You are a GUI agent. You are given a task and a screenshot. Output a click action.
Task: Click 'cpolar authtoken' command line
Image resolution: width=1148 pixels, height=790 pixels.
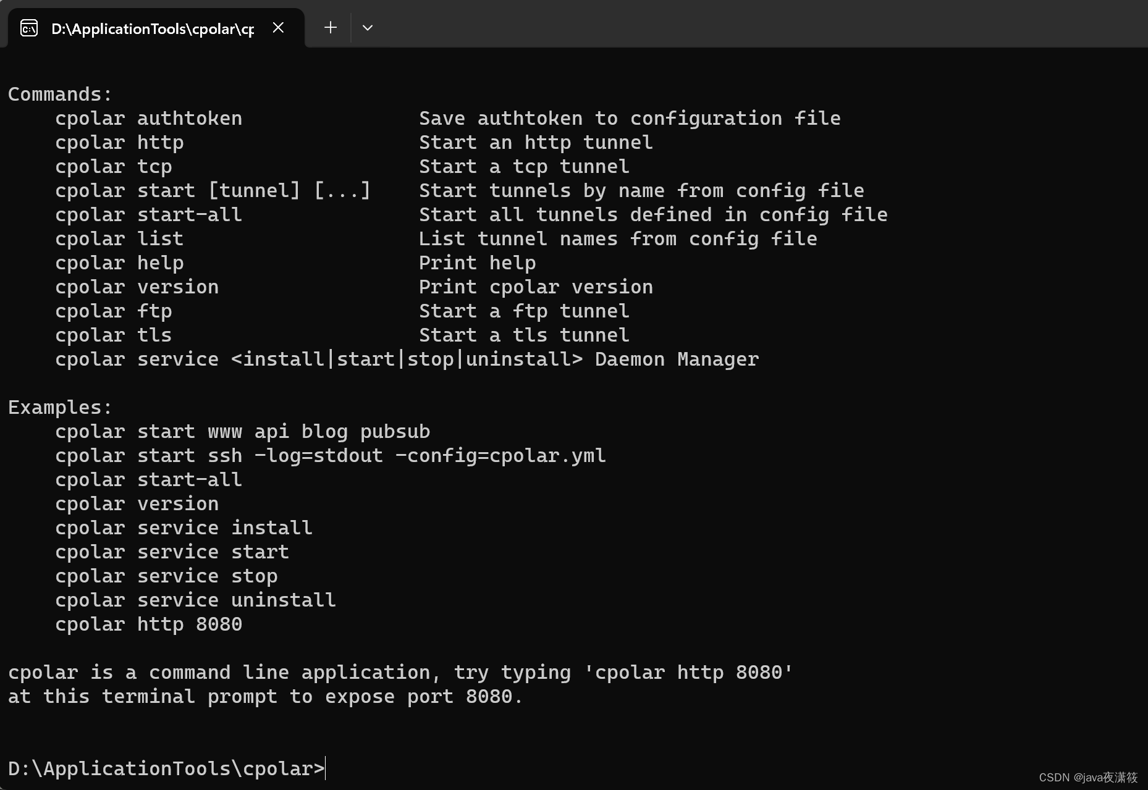click(x=148, y=119)
